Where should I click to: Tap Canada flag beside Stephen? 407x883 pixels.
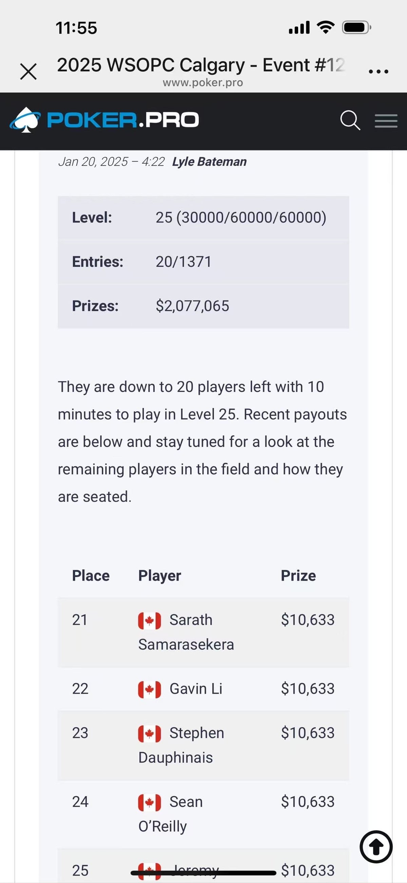(x=149, y=734)
